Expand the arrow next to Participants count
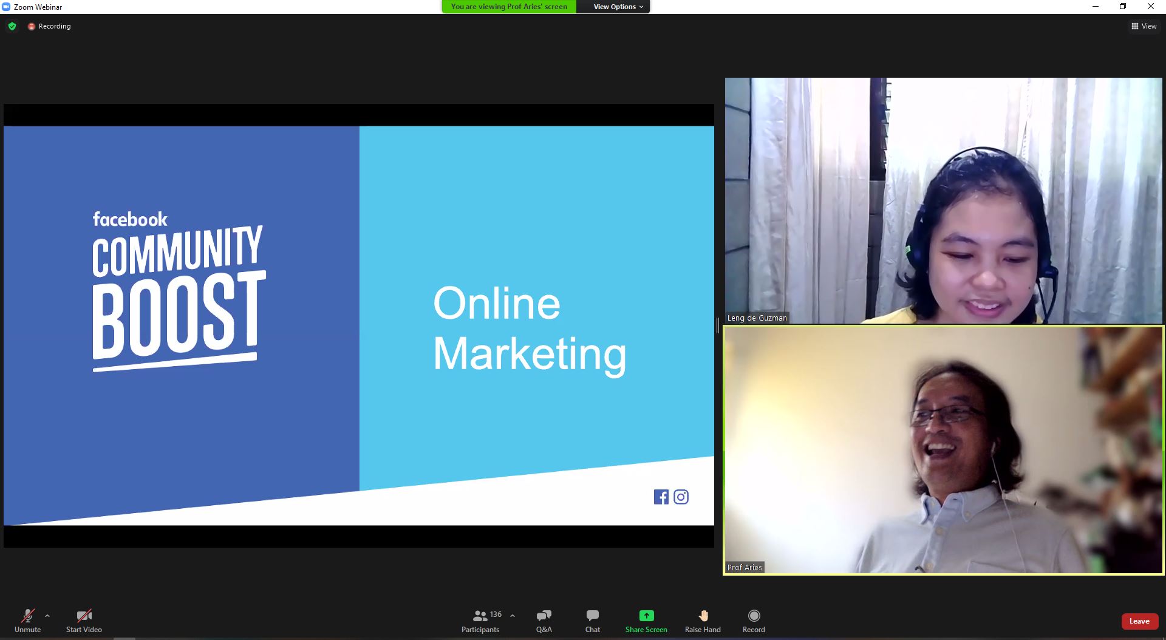Image resolution: width=1166 pixels, height=640 pixels. point(513,616)
